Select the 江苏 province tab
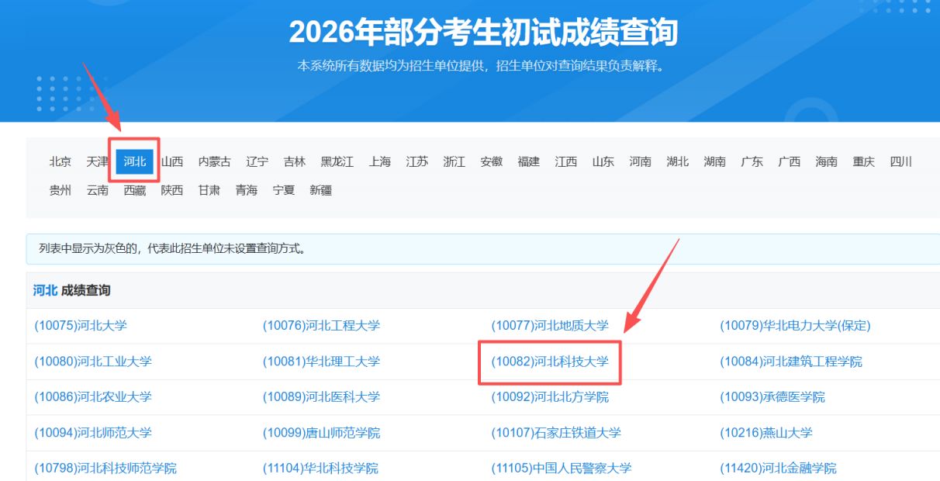 [417, 162]
